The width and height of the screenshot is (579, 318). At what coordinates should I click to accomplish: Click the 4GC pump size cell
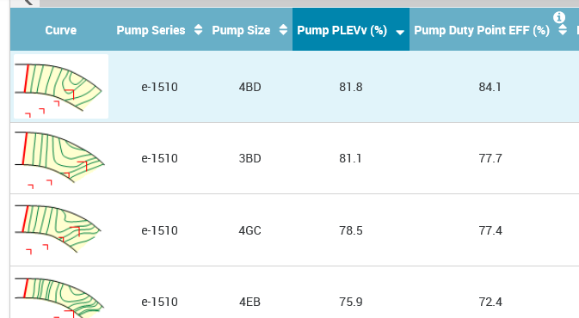coord(250,230)
